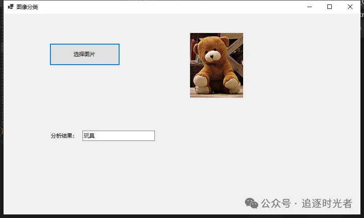Click the 图像分类 window title text
Screen dimensions: 364x218
27,7
